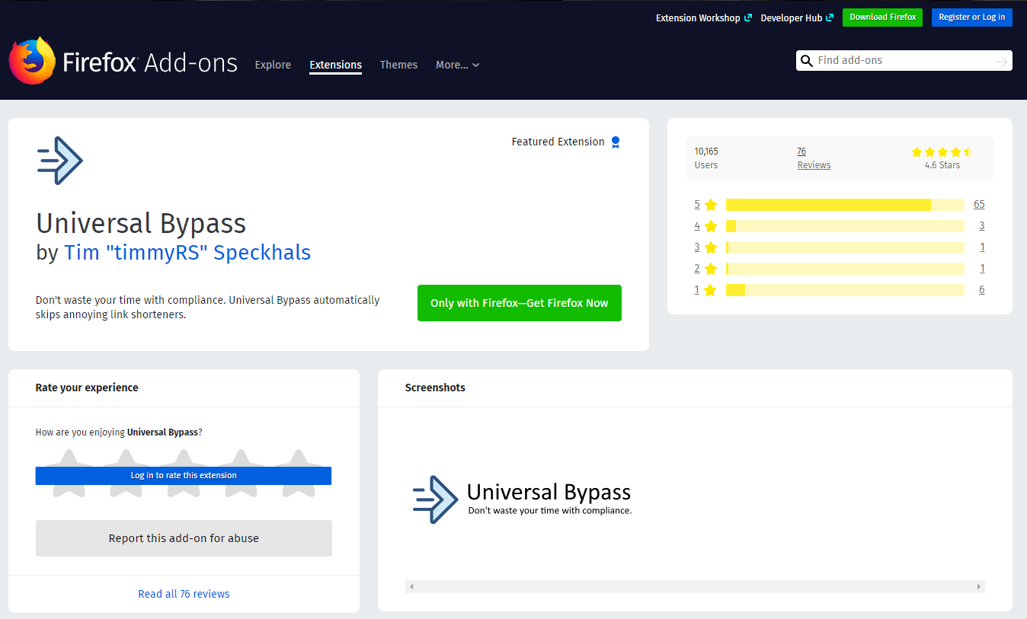1027x619 pixels.
Task: Click the 3 count for four-star reviews
Action: click(982, 225)
